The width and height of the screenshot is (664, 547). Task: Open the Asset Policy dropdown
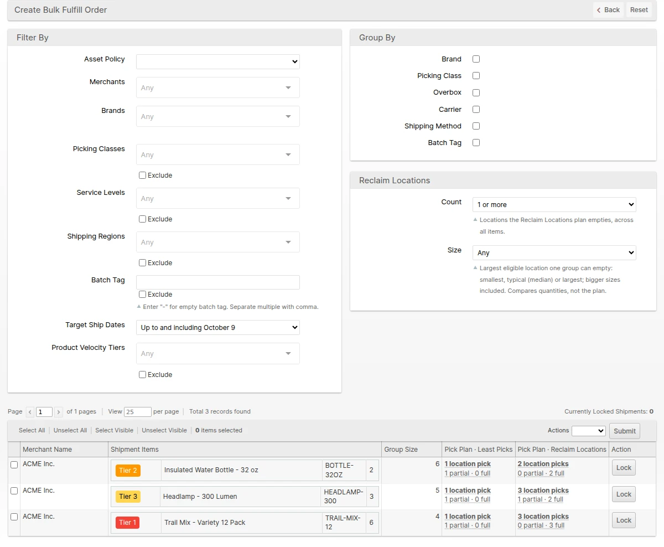218,61
